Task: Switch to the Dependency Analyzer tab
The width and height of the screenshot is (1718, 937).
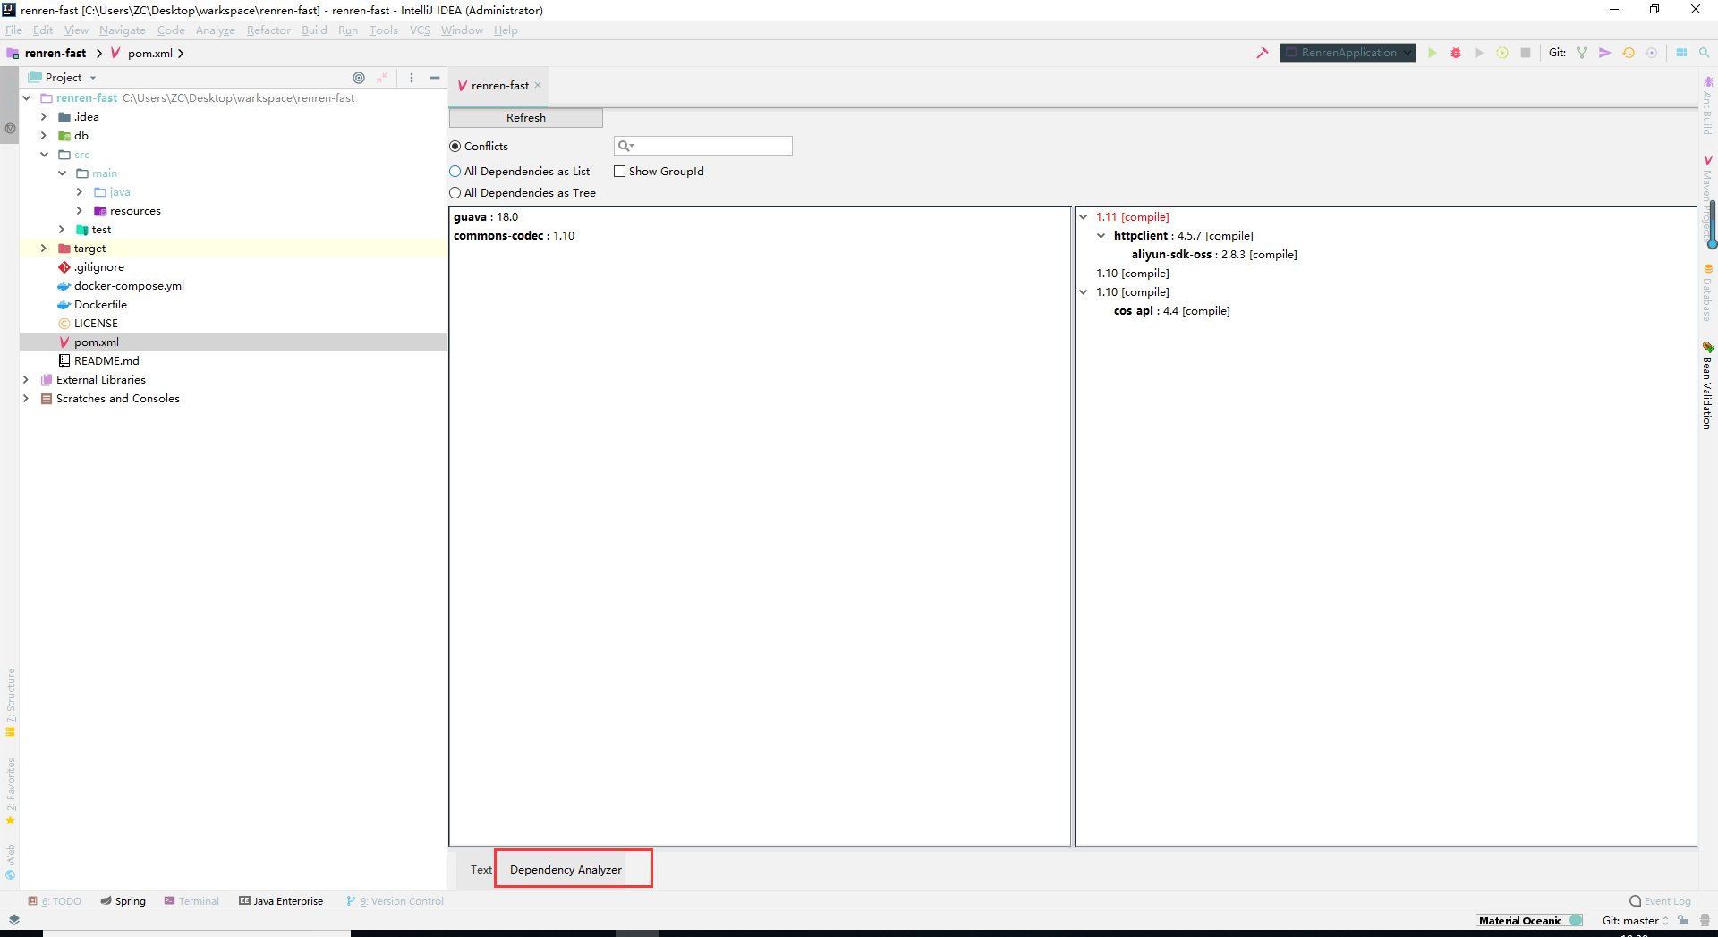Action: (x=566, y=870)
